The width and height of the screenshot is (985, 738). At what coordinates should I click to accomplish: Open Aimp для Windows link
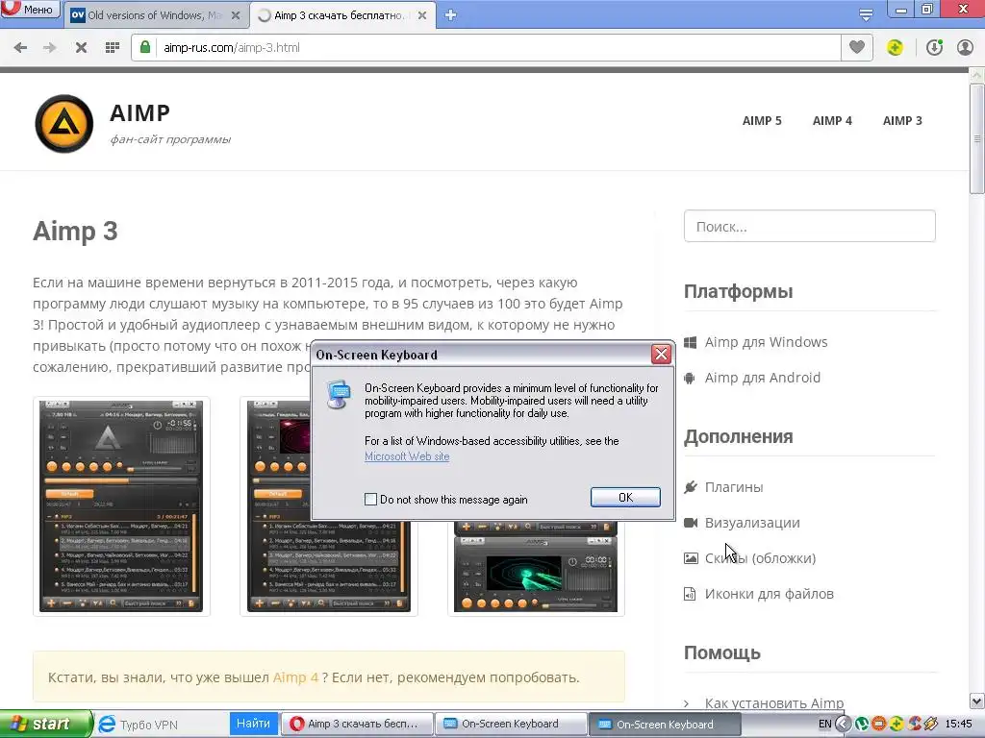tap(767, 342)
